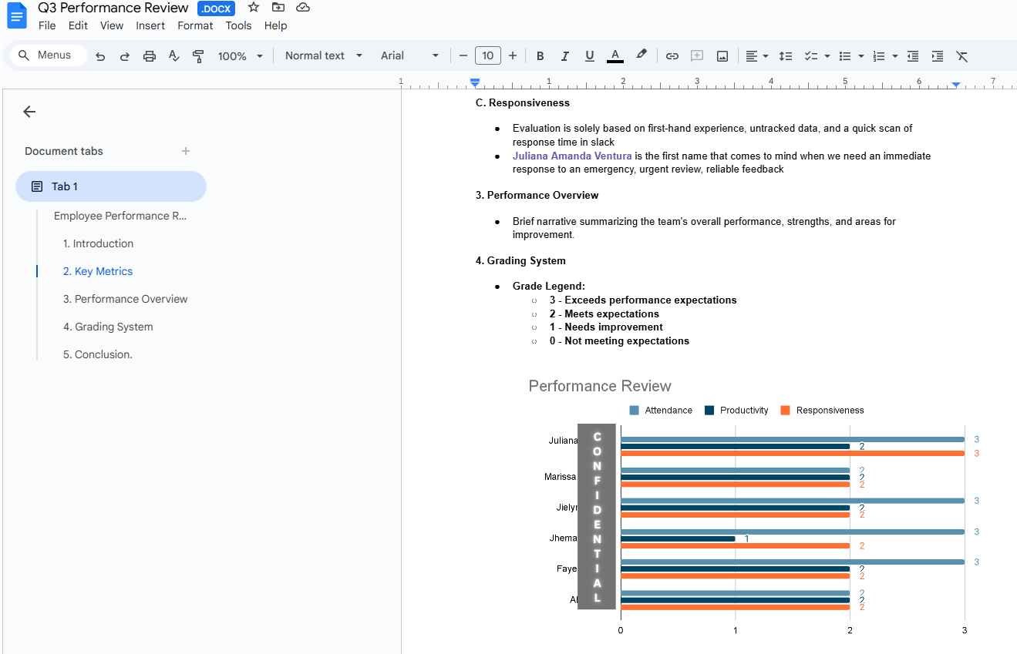This screenshot has height=654, width=1017.
Task: Open the 100% zoom dropdown
Action: coord(241,56)
